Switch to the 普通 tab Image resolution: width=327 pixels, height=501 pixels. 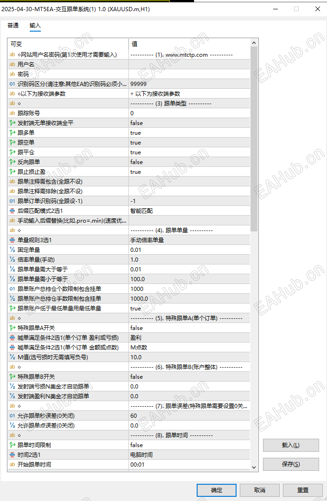click(13, 25)
